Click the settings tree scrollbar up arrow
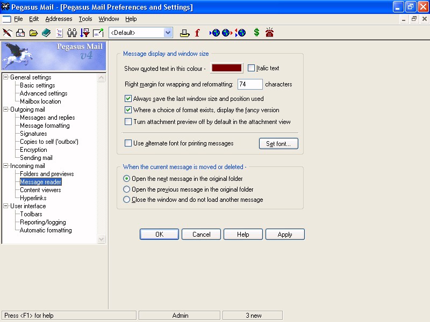Screen dimensions: 430x322 101,78
